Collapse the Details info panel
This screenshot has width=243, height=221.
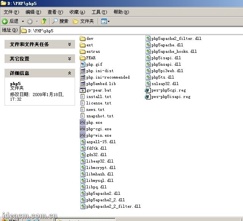coord(69,73)
